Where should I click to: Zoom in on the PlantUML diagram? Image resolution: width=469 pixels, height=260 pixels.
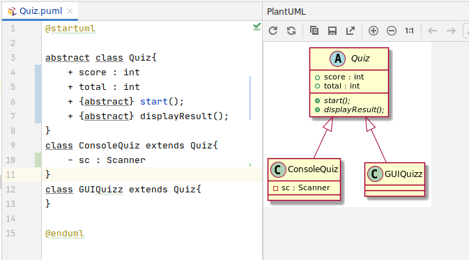(x=374, y=31)
